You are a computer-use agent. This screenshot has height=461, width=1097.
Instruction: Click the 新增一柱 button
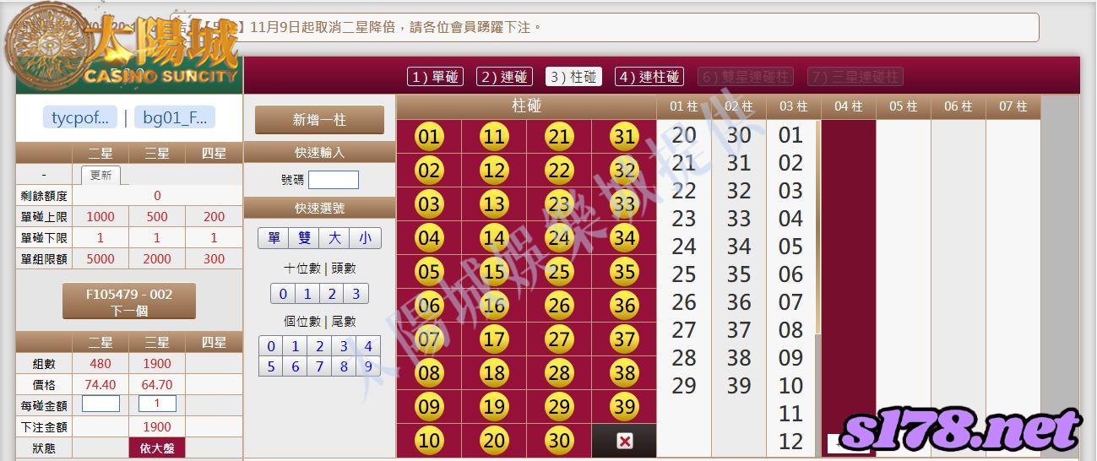pyautogui.click(x=319, y=120)
